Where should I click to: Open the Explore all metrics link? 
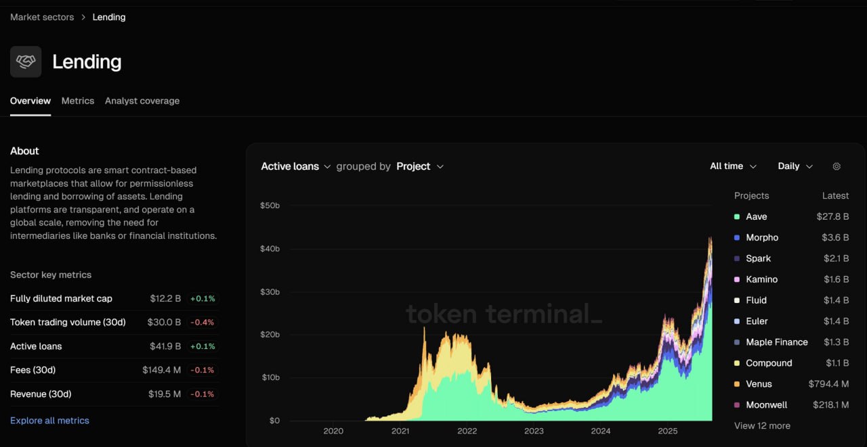(x=49, y=421)
